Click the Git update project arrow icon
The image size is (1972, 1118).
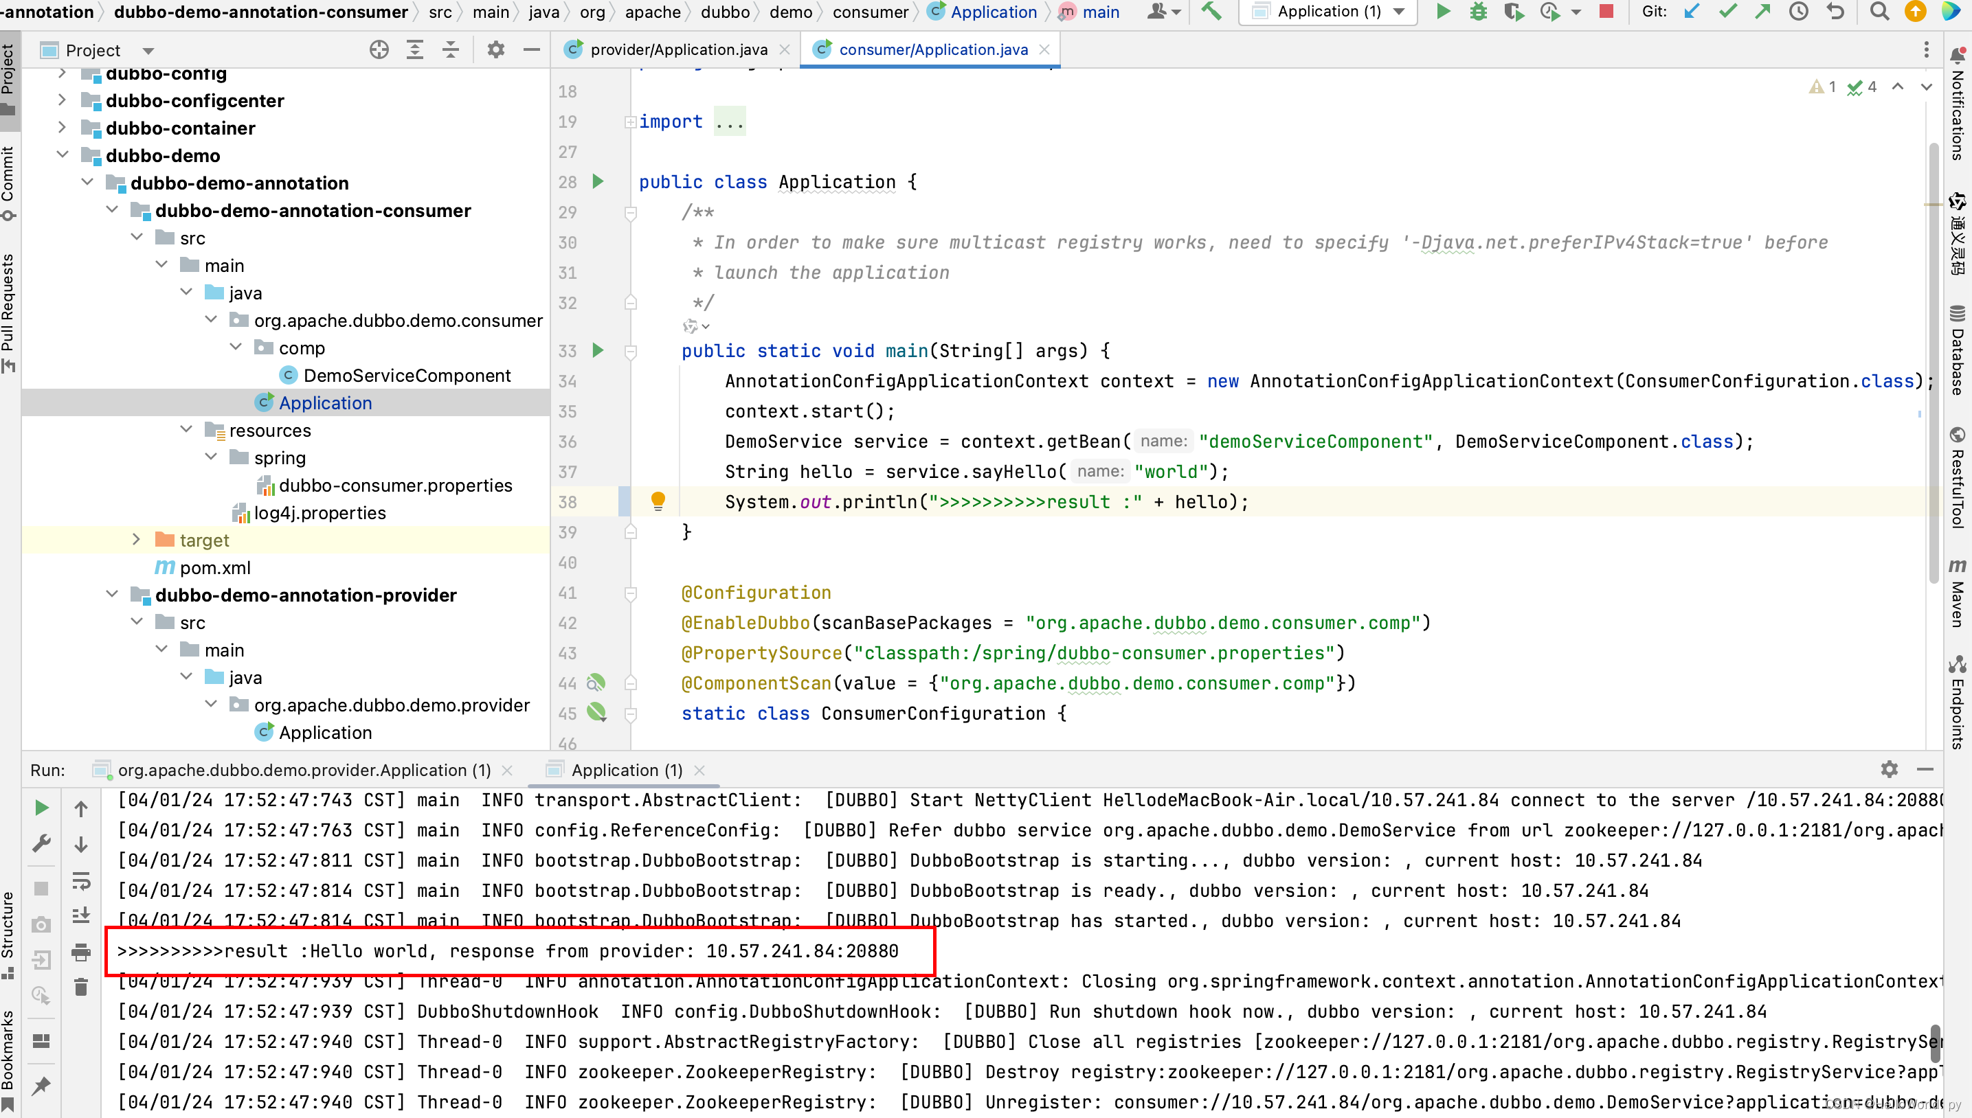click(x=1692, y=12)
